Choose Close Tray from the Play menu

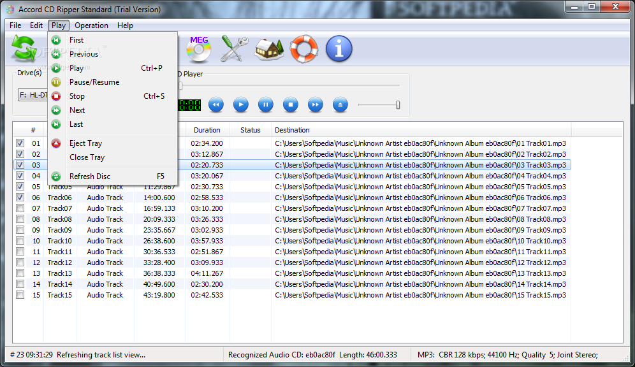point(87,157)
